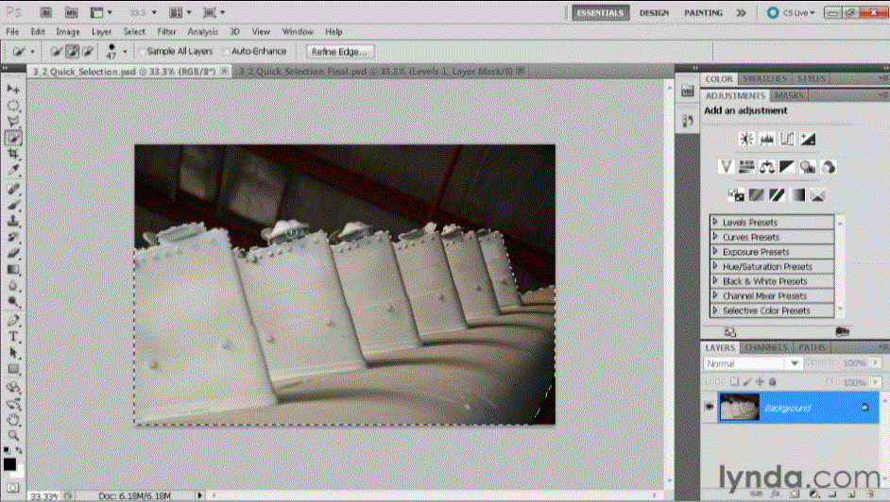
Task: Add a Black & White adjustment
Action: click(x=787, y=167)
